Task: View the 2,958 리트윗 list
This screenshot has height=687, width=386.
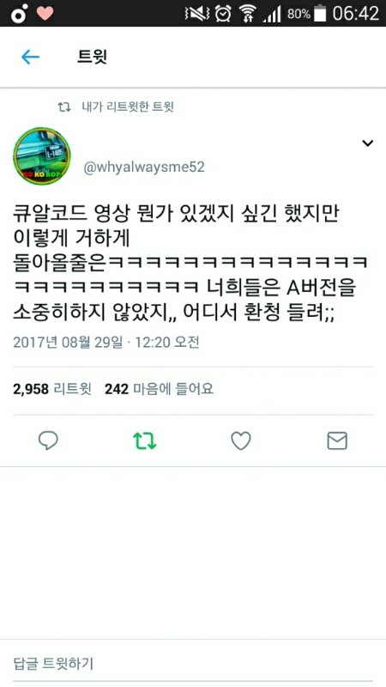Action: coord(52,389)
